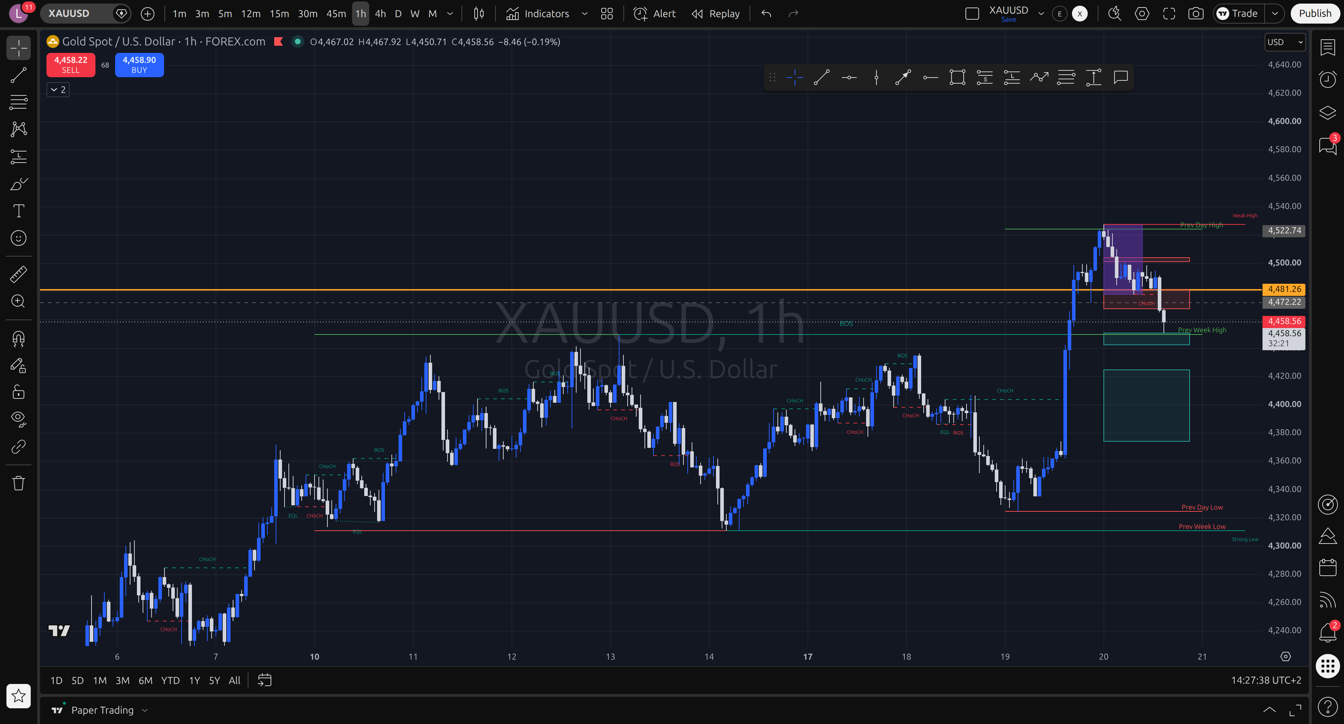1344x724 pixels.
Task: Open the Fibonacci retracement tools group
Action: 19,102
